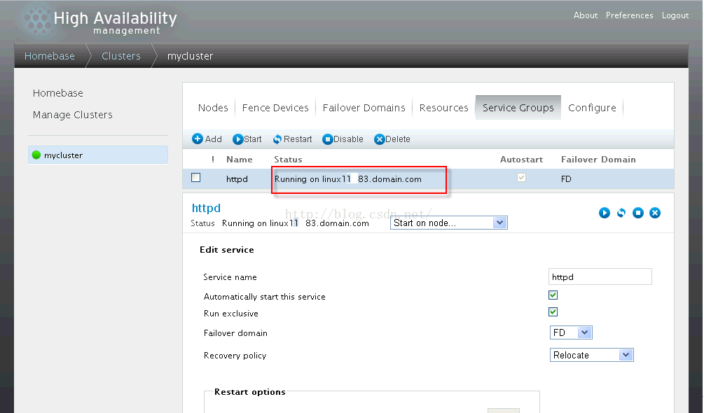Click the Service name input field

600,276
